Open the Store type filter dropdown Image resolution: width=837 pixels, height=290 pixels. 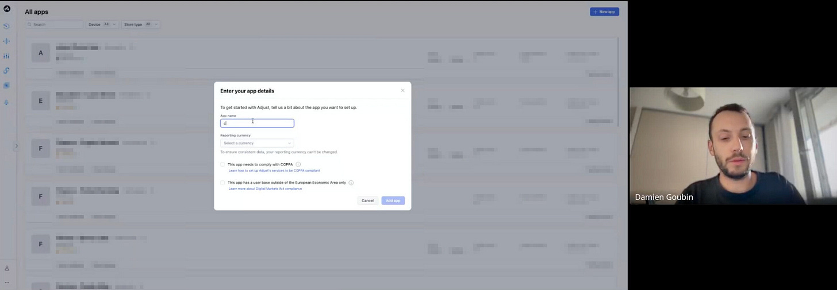click(140, 25)
